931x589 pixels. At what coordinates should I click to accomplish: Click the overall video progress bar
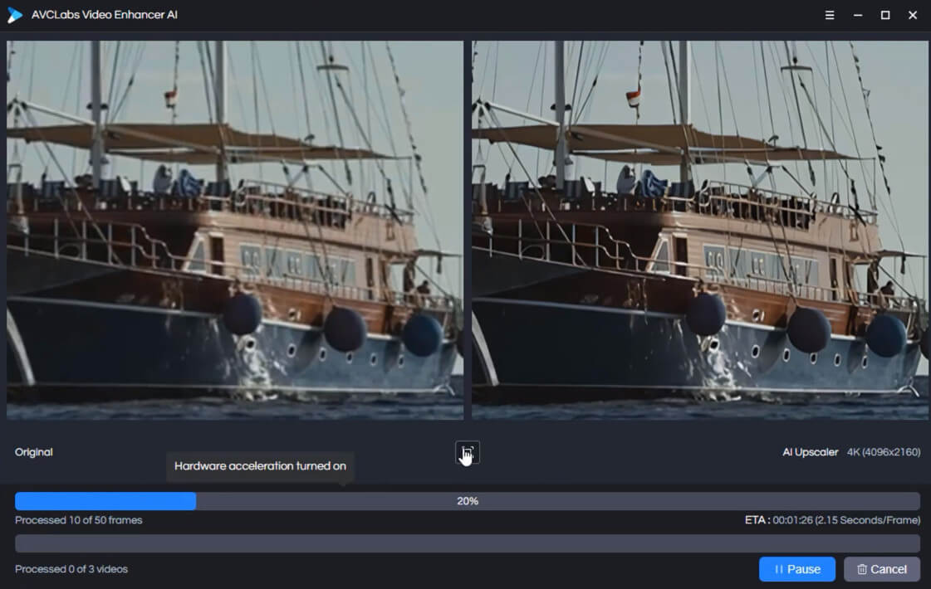(x=465, y=543)
